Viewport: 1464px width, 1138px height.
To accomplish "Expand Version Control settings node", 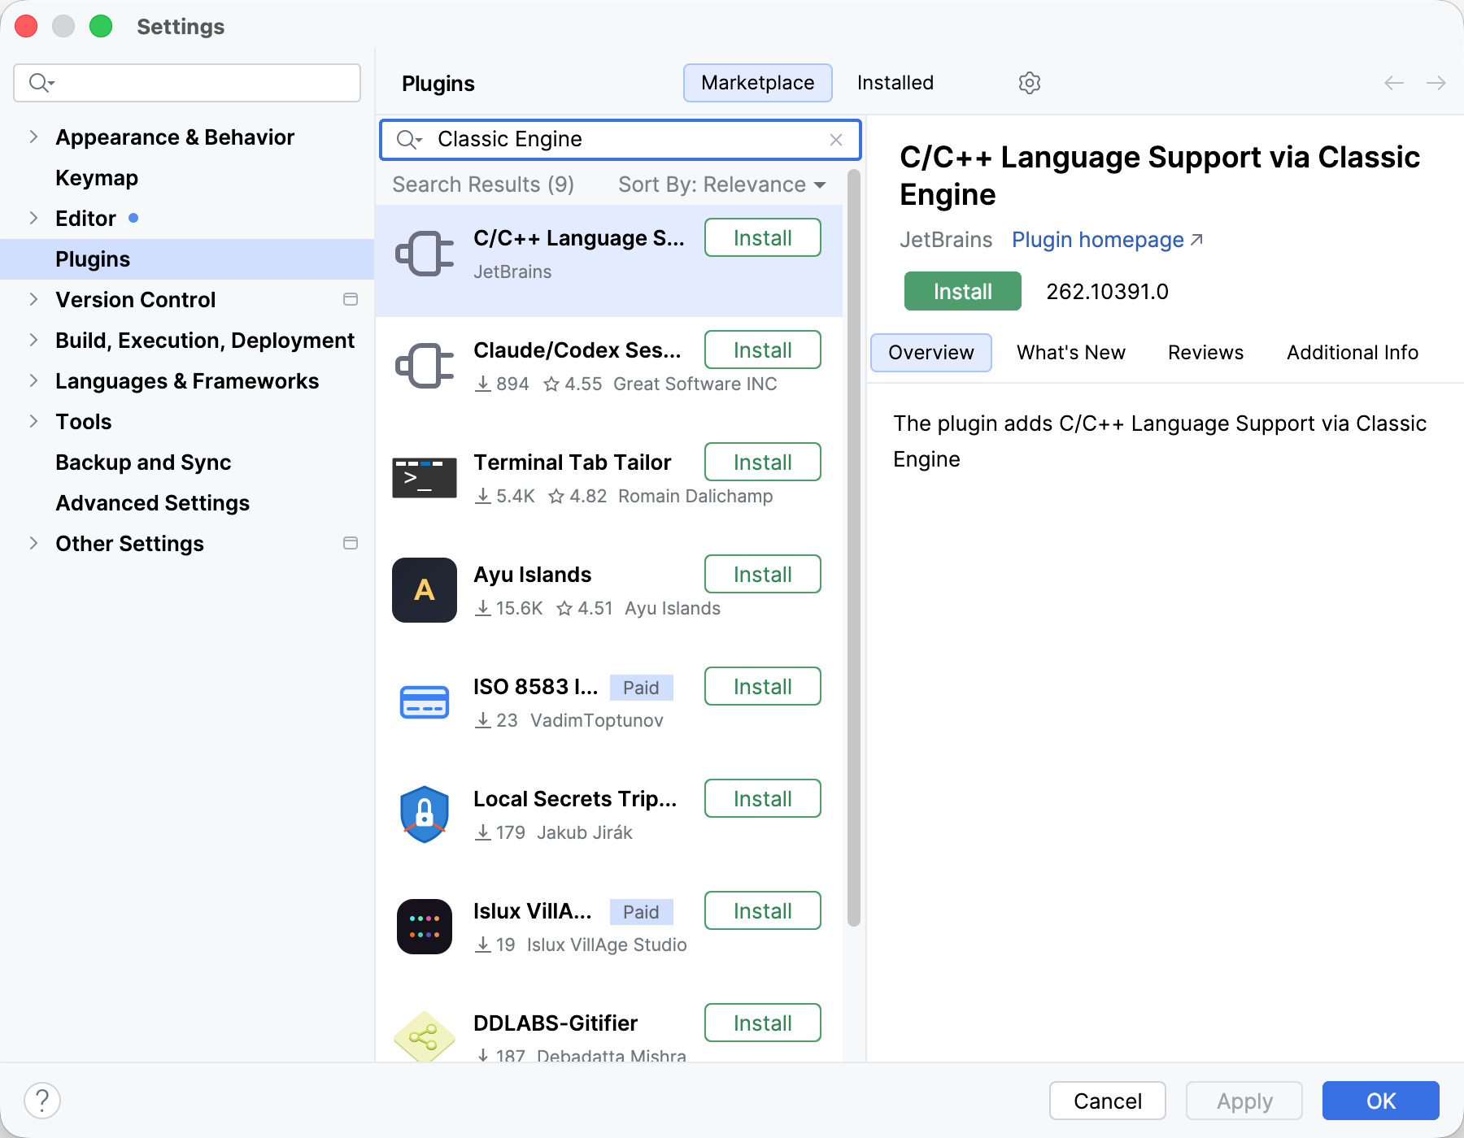I will pos(33,299).
